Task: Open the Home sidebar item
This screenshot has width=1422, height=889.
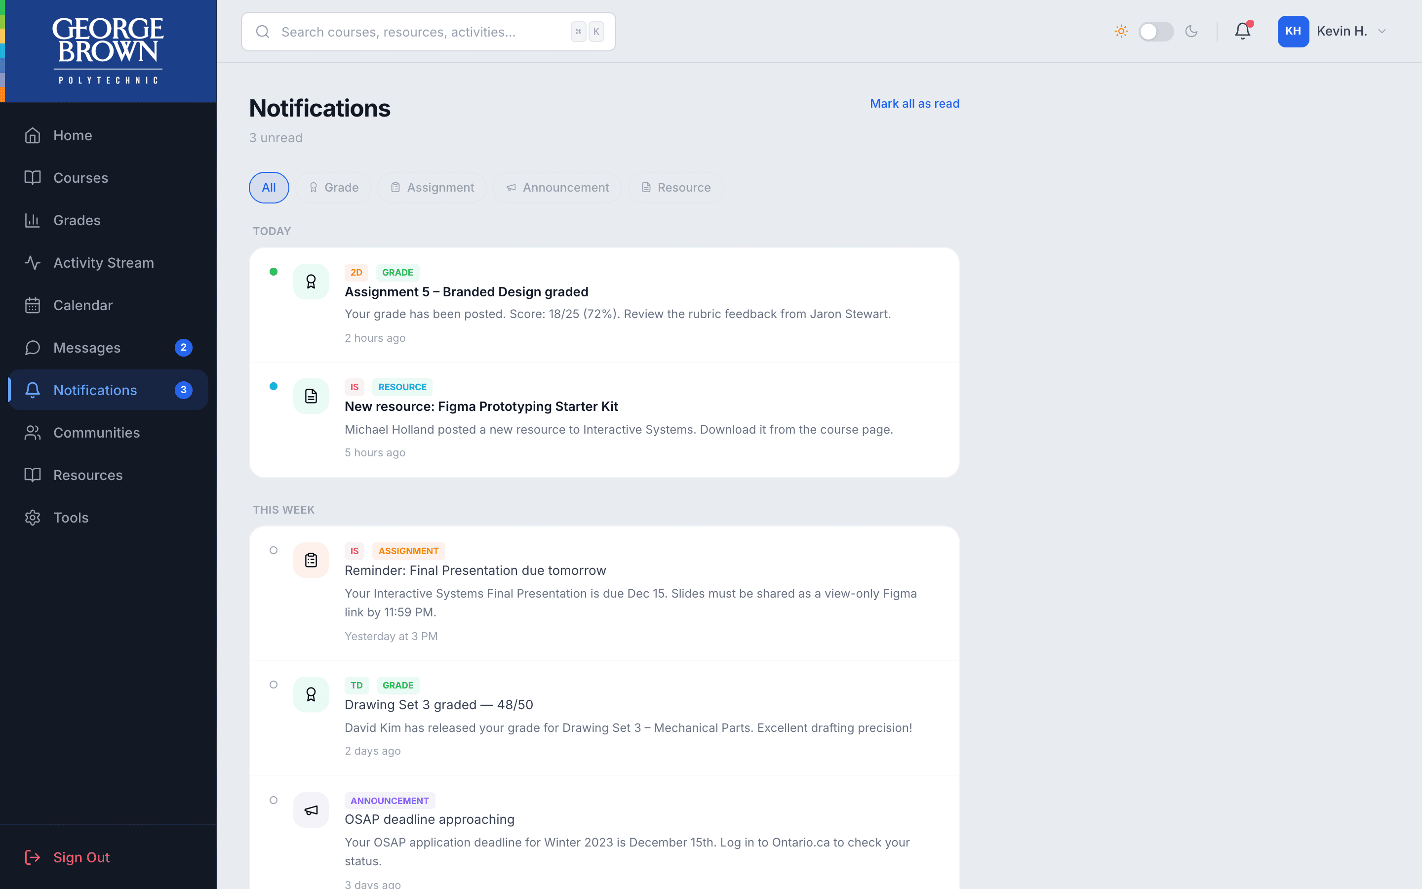Action: click(x=108, y=135)
